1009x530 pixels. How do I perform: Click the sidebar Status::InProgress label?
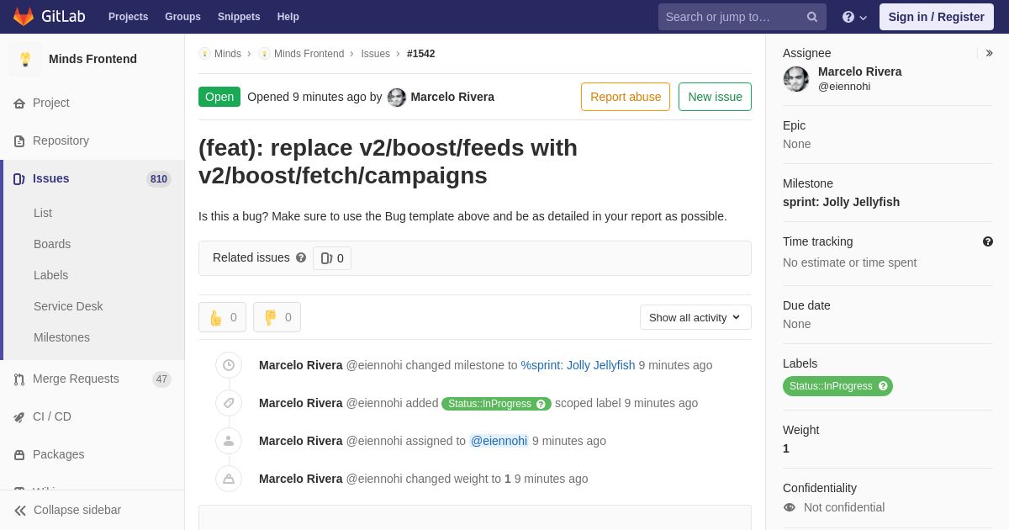(837, 386)
